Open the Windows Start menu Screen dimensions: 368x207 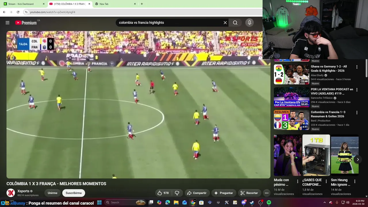(99, 202)
